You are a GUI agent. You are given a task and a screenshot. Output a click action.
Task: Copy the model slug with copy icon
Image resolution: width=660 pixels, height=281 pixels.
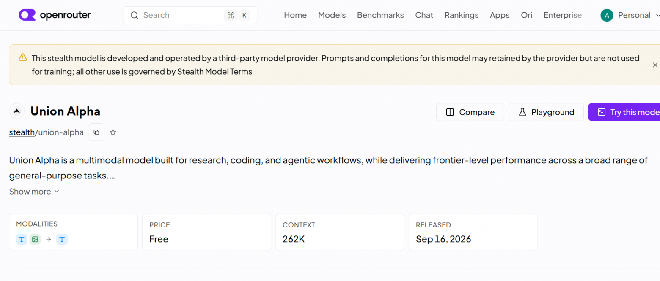coord(96,132)
